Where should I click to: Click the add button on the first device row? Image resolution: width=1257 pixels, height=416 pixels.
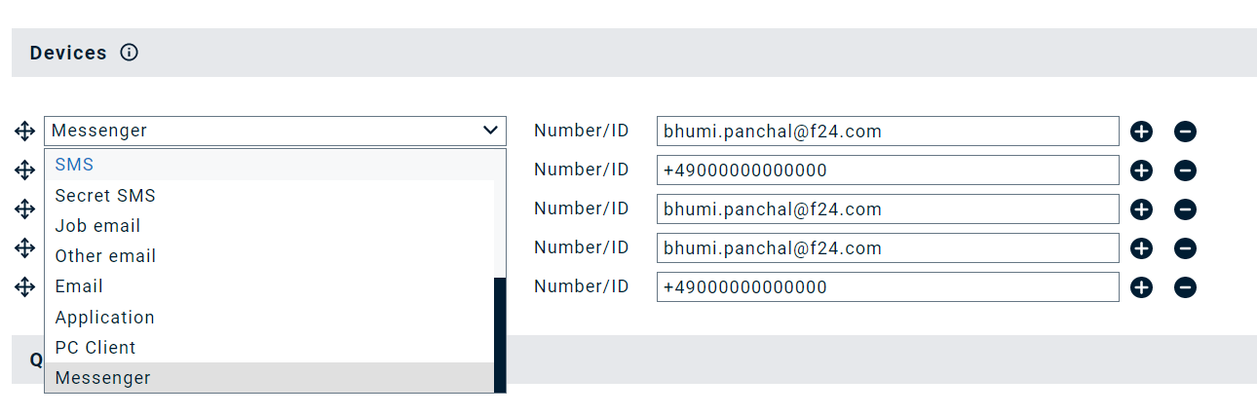coord(1141,132)
